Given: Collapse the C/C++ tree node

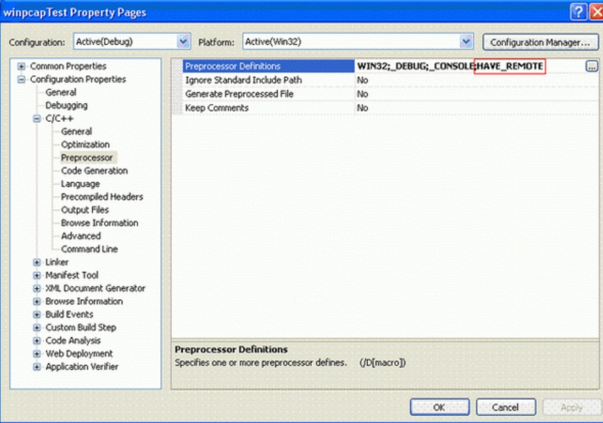Looking at the screenshot, I should [37, 119].
